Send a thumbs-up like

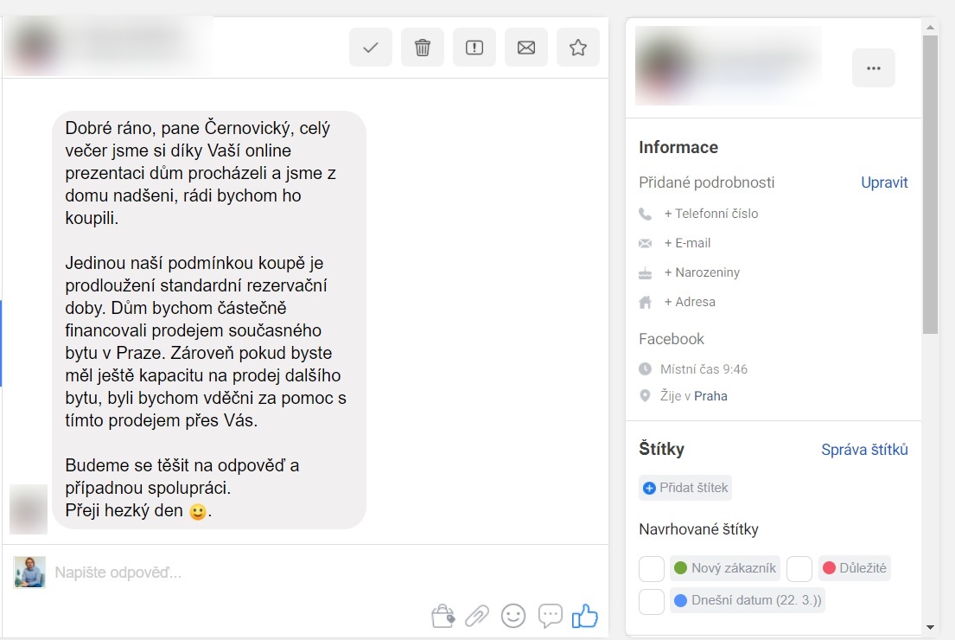tap(585, 616)
